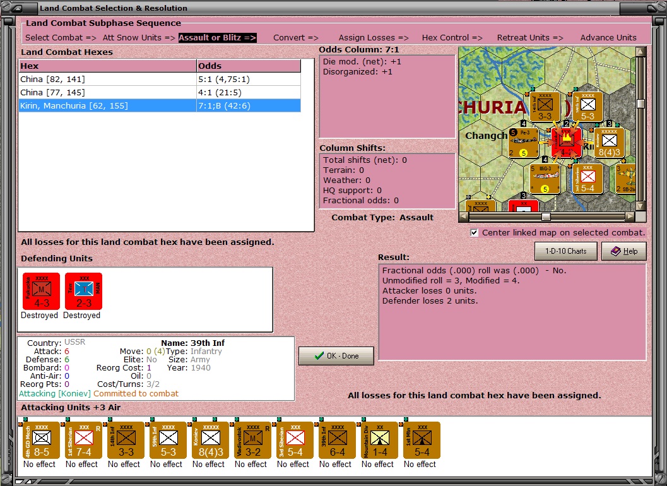
Task: Click the 3rd Siberian 5-4 counter on the map
Action: (587, 179)
